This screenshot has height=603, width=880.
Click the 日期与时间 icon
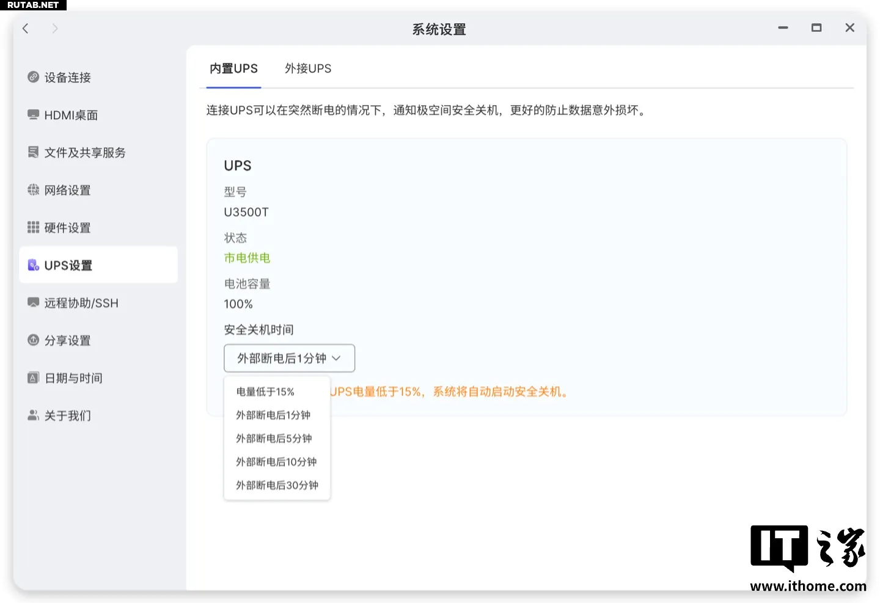tap(33, 378)
